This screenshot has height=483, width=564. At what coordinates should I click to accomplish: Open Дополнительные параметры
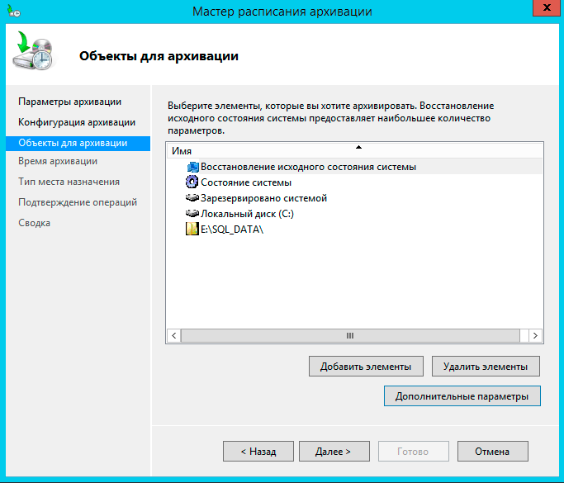pyautogui.click(x=462, y=396)
